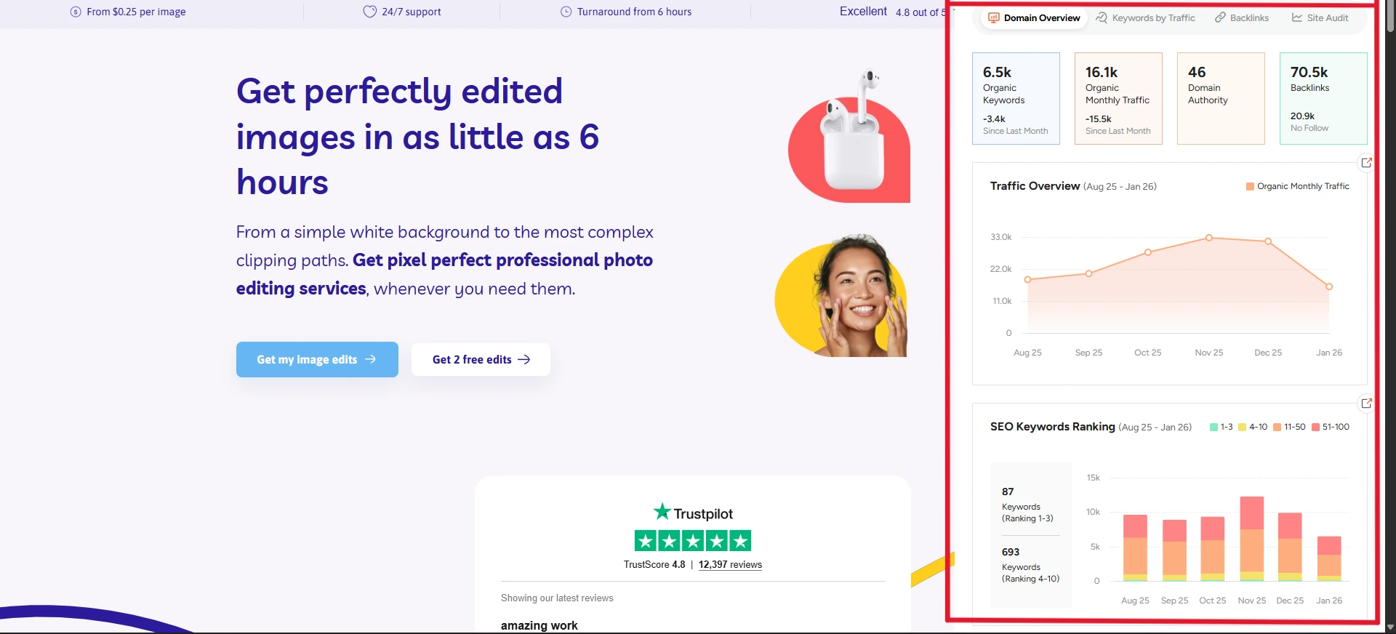Click the Nov 25 traffic chart data point
This screenshot has width=1396, height=634.
click(1209, 238)
